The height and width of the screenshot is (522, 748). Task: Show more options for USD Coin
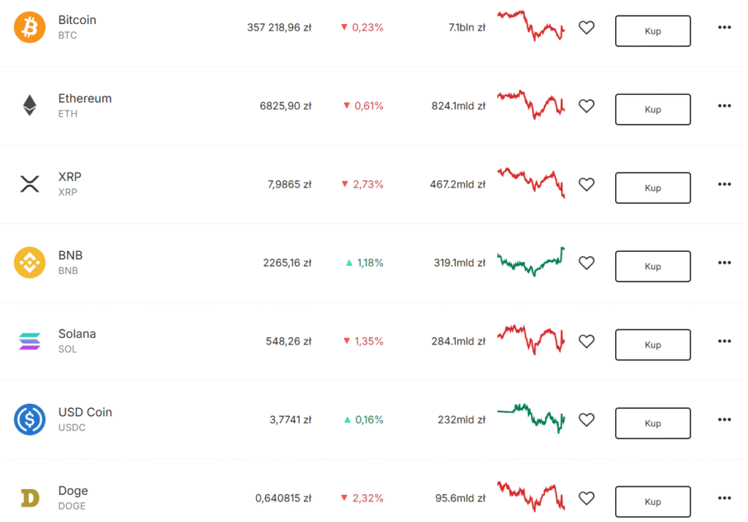[724, 420]
